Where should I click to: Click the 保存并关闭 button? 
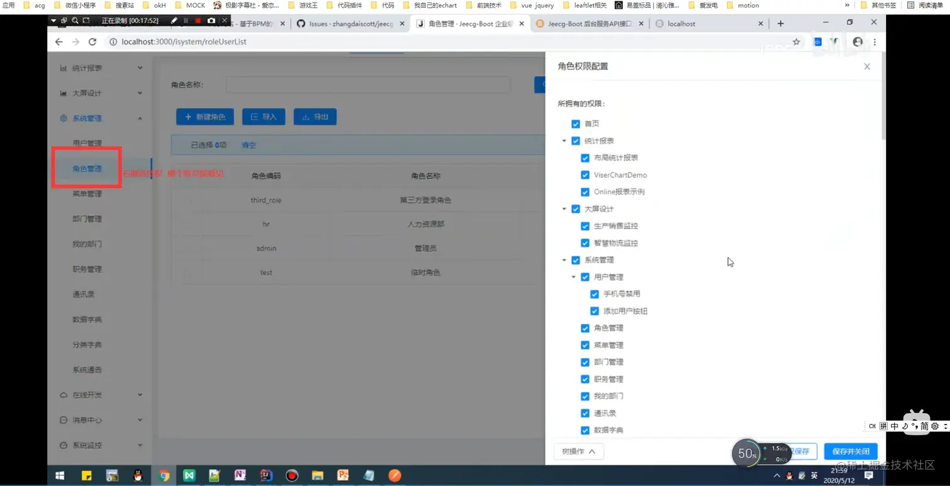tap(851, 451)
